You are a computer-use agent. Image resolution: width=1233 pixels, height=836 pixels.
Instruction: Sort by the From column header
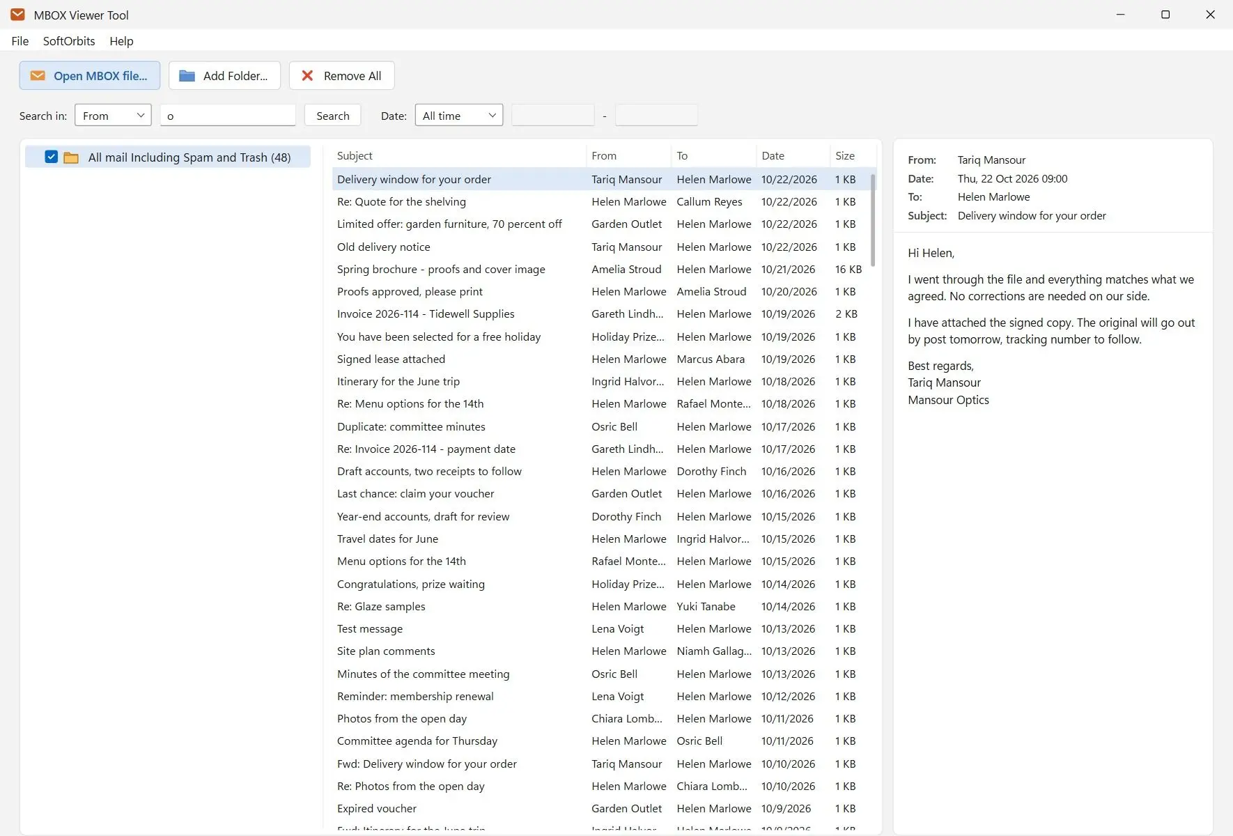(x=629, y=156)
